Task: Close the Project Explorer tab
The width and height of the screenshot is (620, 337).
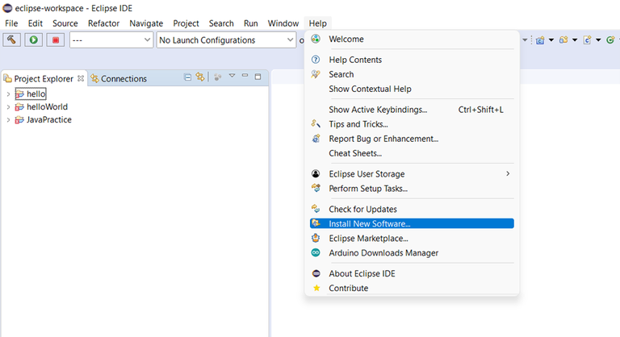Action: tap(81, 78)
